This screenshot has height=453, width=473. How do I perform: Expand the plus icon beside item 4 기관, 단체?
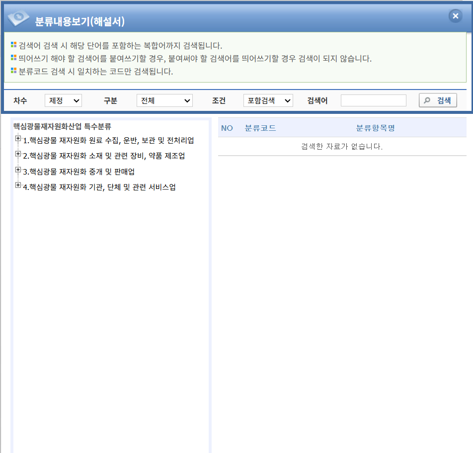(18, 185)
